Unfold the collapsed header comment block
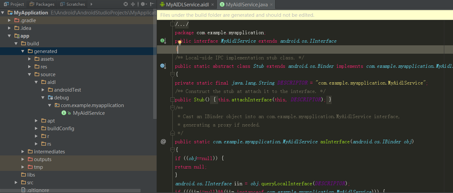 tap(172, 24)
